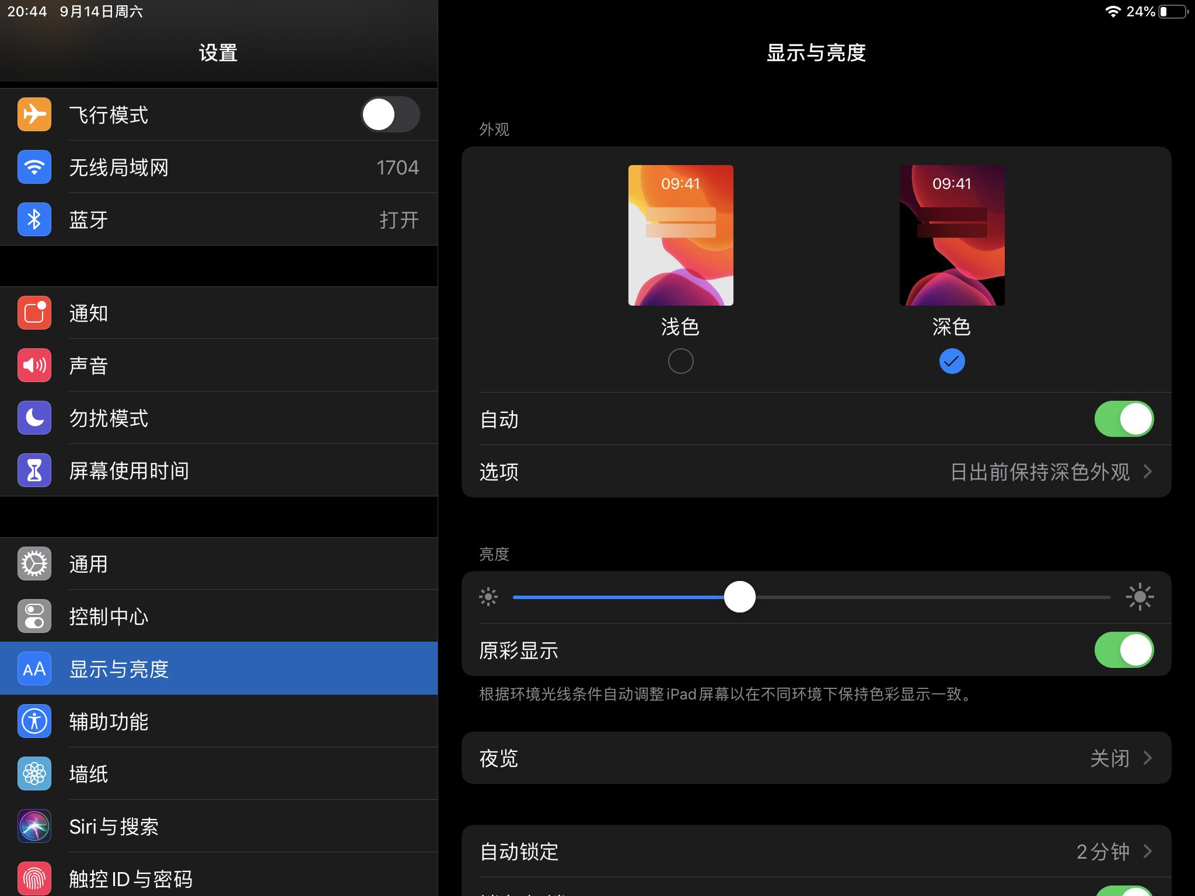This screenshot has height=896, width=1195.
Task: Open 触控ID与密码 settings
Action: (x=132, y=878)
